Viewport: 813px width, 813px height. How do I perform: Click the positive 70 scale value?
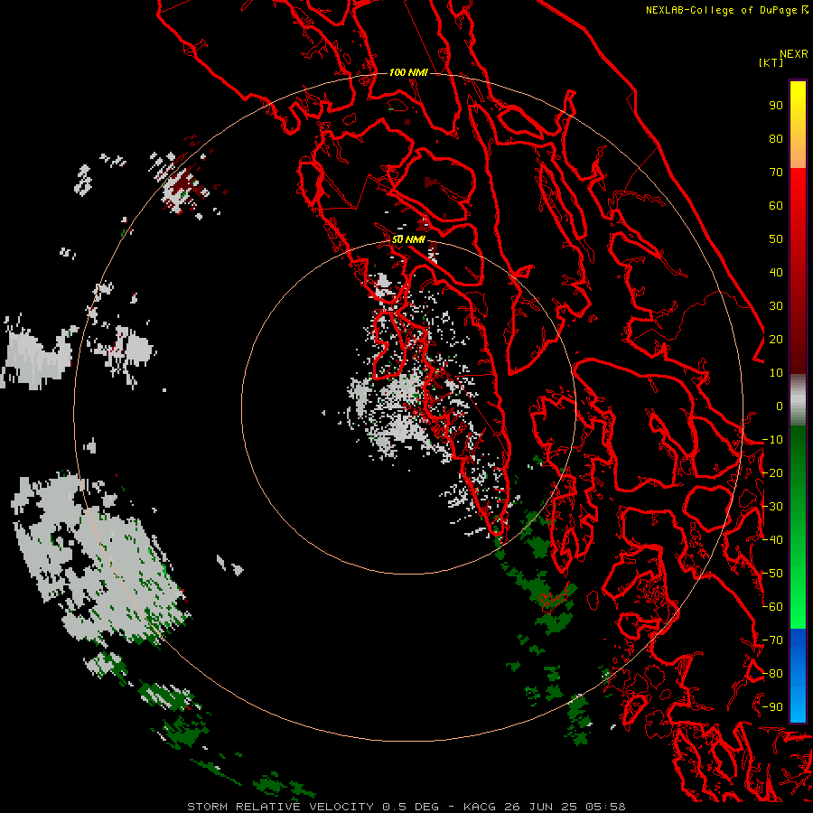point(776,173)
